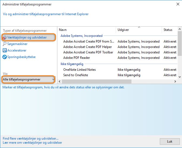Select Adobe PDF Reader add-on

coord(77,58)
